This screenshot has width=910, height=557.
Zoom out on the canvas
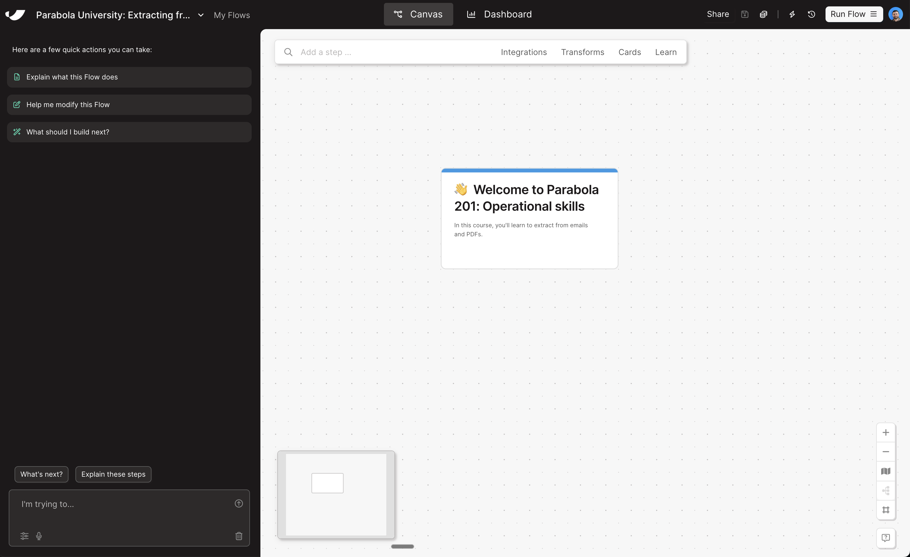point(885,451)
